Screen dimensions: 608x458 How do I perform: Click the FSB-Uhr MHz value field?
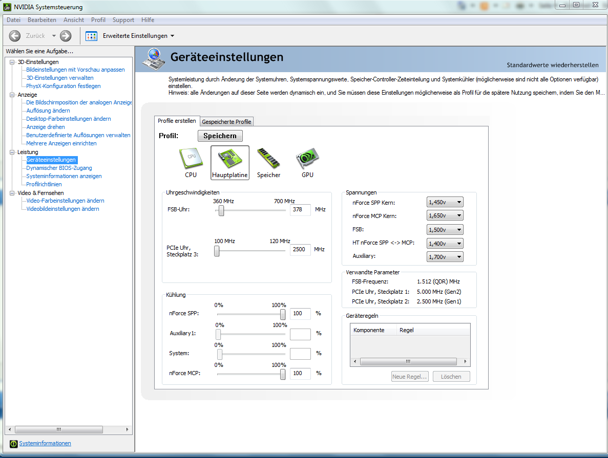tap(300, 210)
